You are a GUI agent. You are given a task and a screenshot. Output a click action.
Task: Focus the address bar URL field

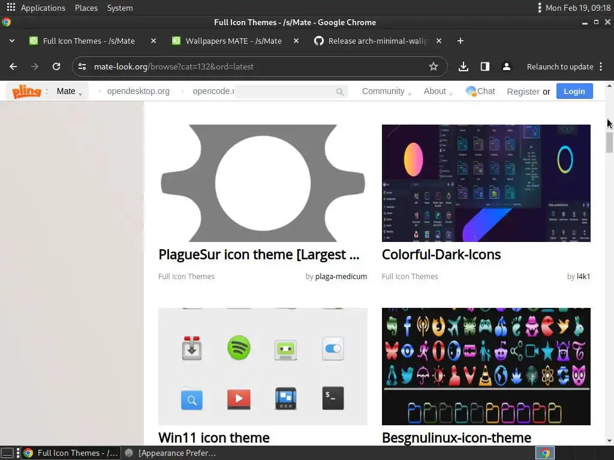coord(258,66)
